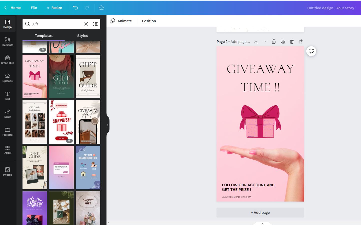
Task: Add a new page with plus-page icon
Action: pyautogui.click(x=301, y=42)
